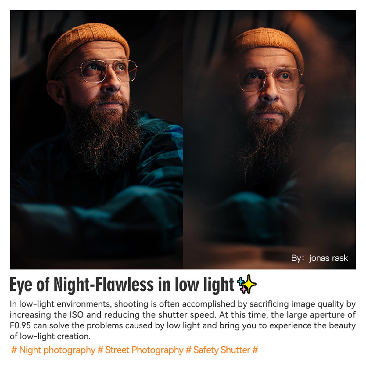Click the low-light description paragraph
This screenshot has height=366, width=366.
[183, 320]
